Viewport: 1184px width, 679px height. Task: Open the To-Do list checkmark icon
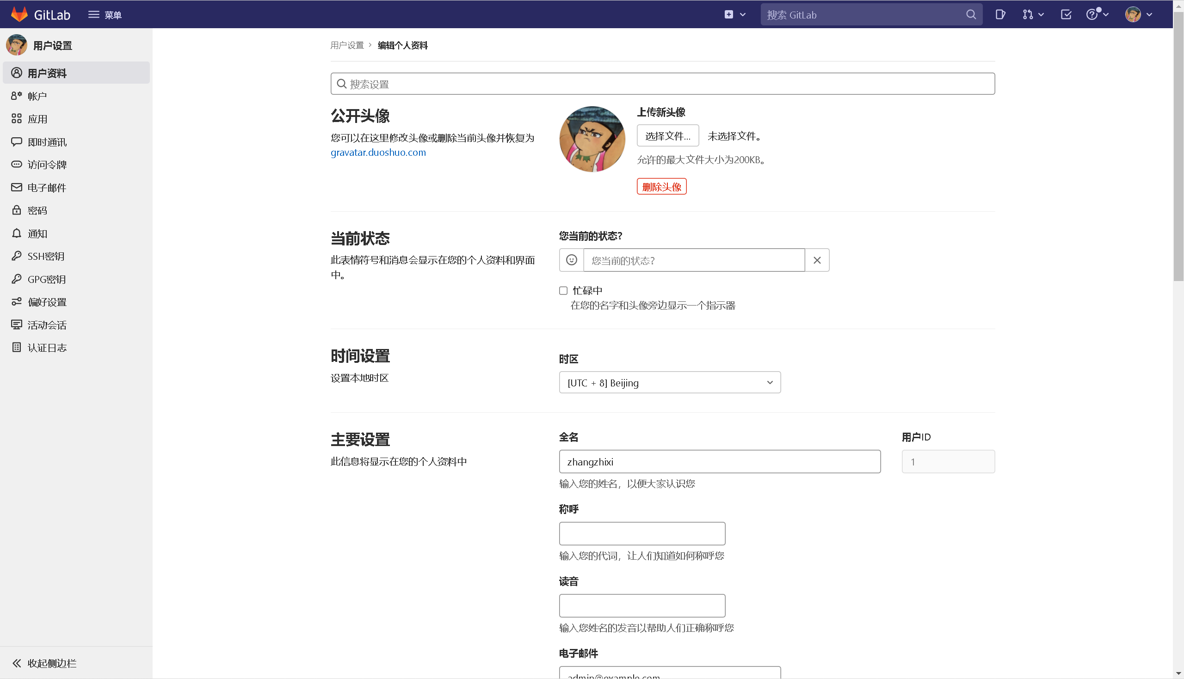click(1066, 14)
